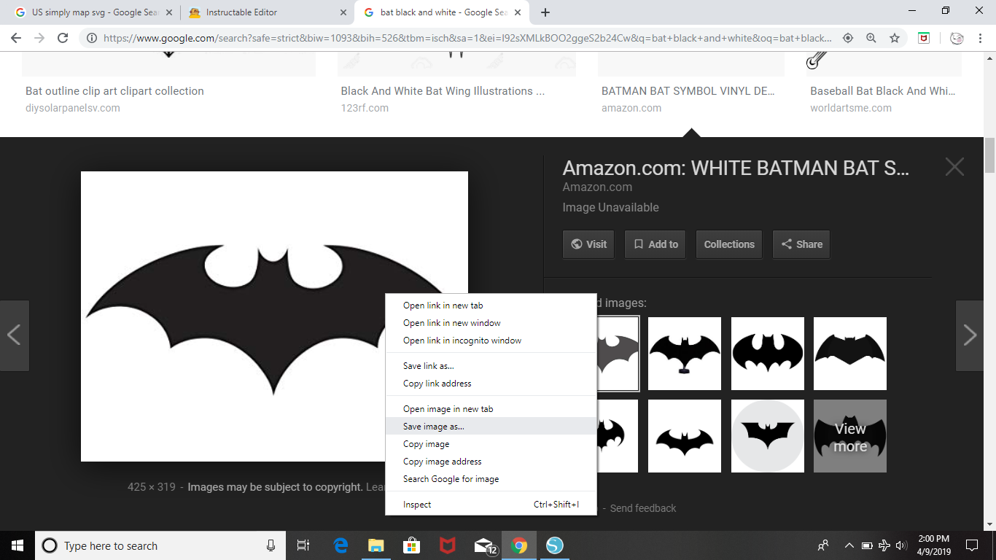
Task: Open Microsoft Store from taskbar
Action: point(411,545)
